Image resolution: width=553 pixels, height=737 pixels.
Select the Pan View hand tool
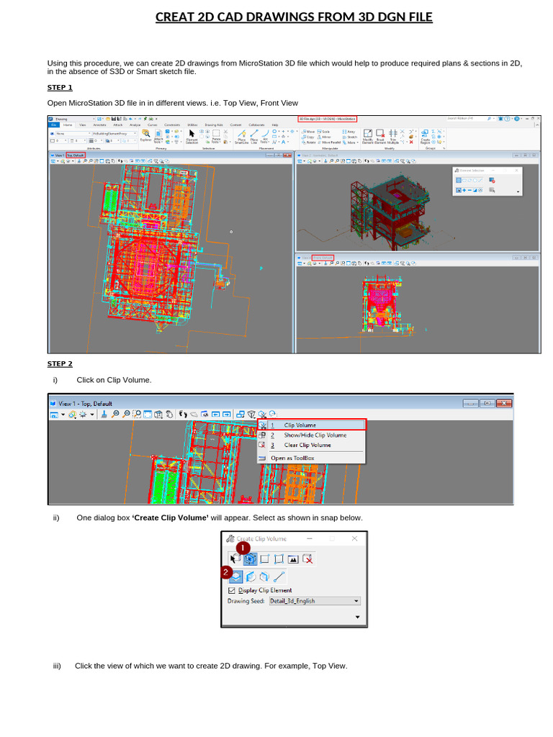tap(169, 415)
